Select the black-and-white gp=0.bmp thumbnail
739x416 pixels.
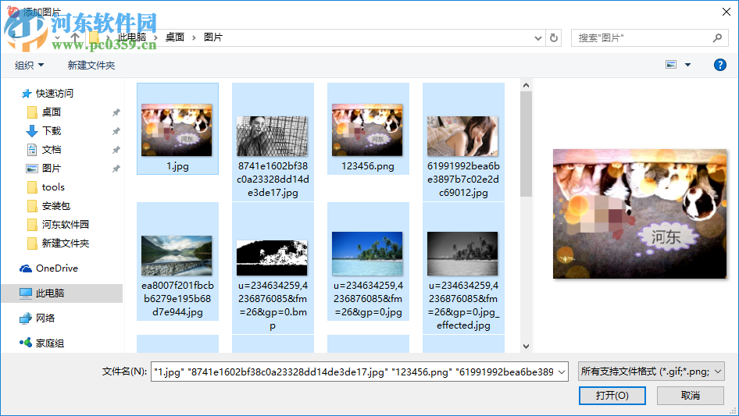pos(272,258)
